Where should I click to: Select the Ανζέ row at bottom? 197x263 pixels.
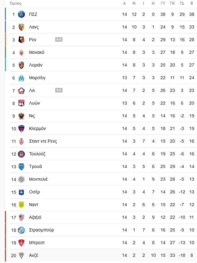coord(101,256)
